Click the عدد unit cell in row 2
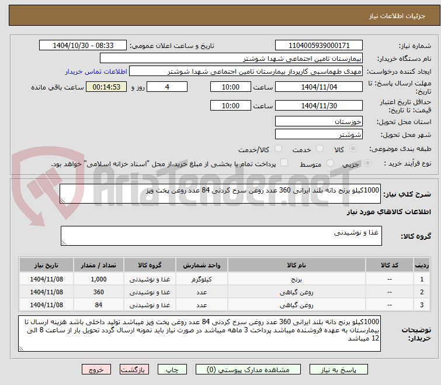 202,292
